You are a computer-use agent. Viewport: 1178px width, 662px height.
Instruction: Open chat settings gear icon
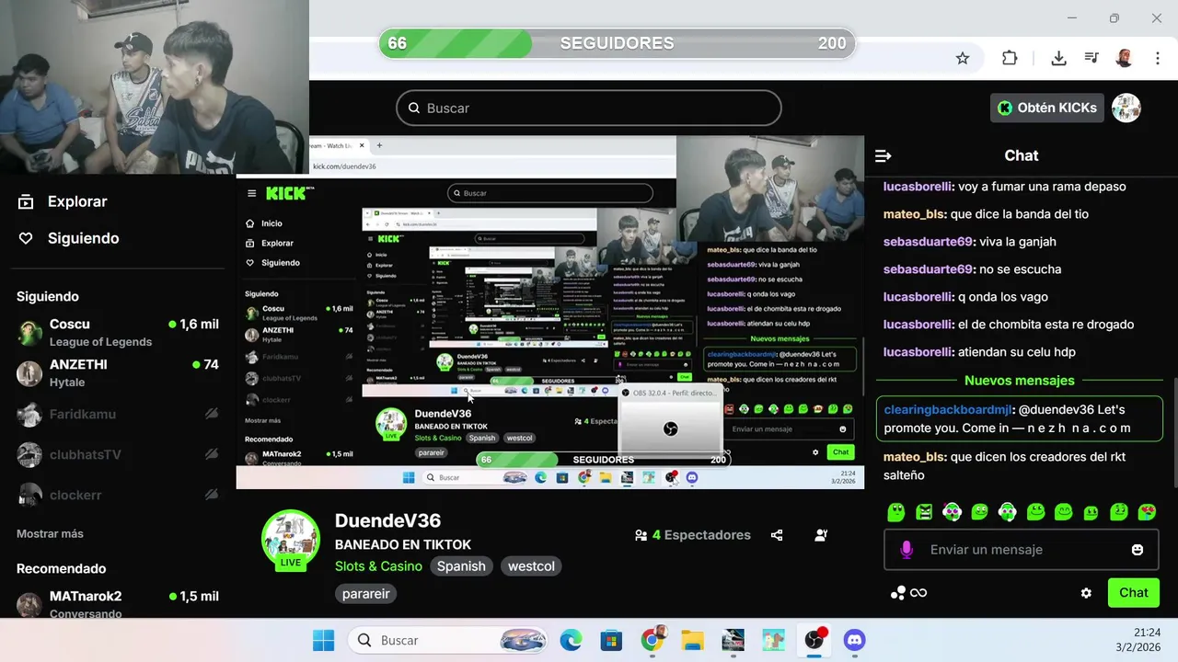(1086, 593)
